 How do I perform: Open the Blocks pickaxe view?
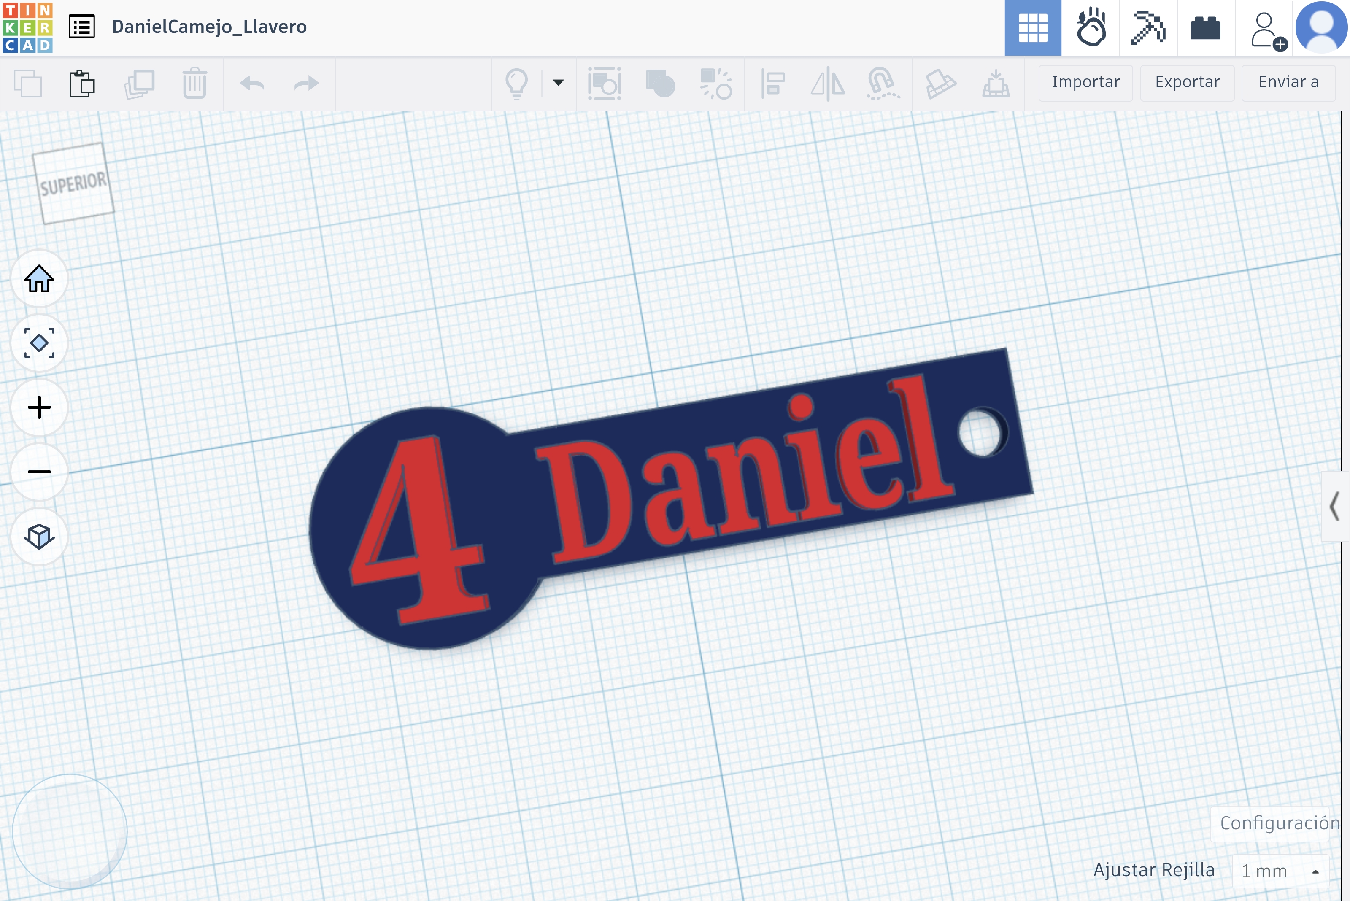coord(1147,27)
